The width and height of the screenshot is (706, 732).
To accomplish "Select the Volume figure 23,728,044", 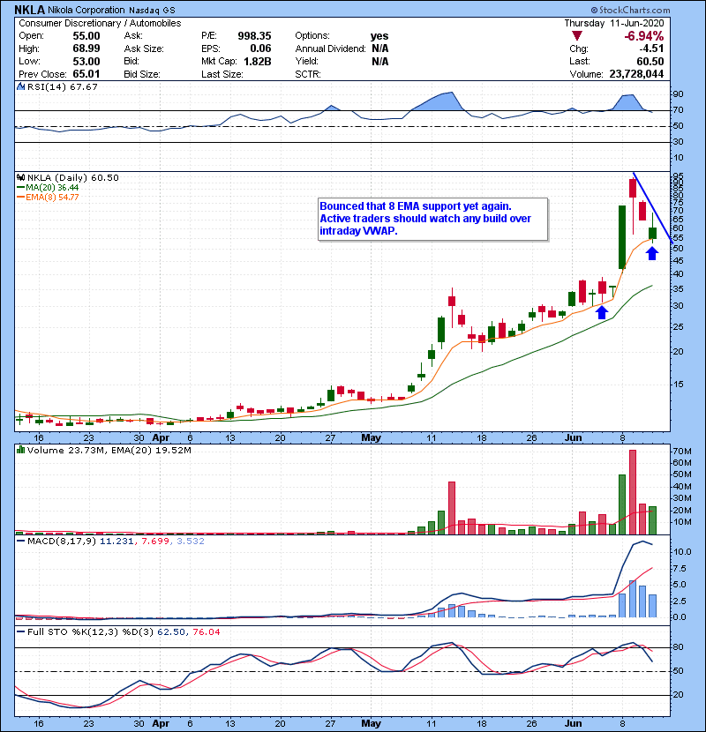I will click(636, 74).
